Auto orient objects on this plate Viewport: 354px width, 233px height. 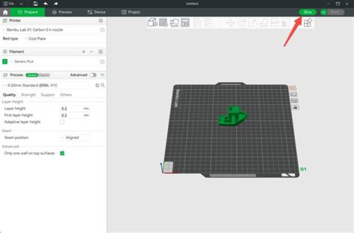click(x=294, y=94)
